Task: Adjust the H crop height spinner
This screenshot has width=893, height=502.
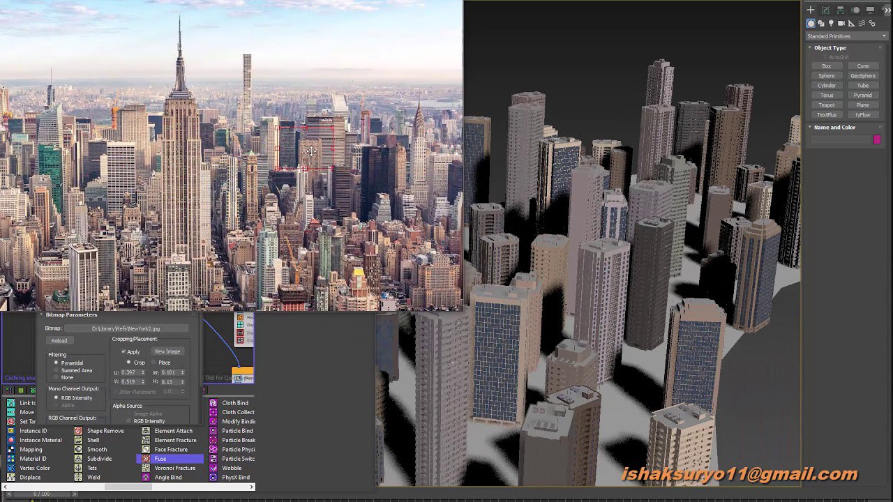Action: tap(183, 382)
